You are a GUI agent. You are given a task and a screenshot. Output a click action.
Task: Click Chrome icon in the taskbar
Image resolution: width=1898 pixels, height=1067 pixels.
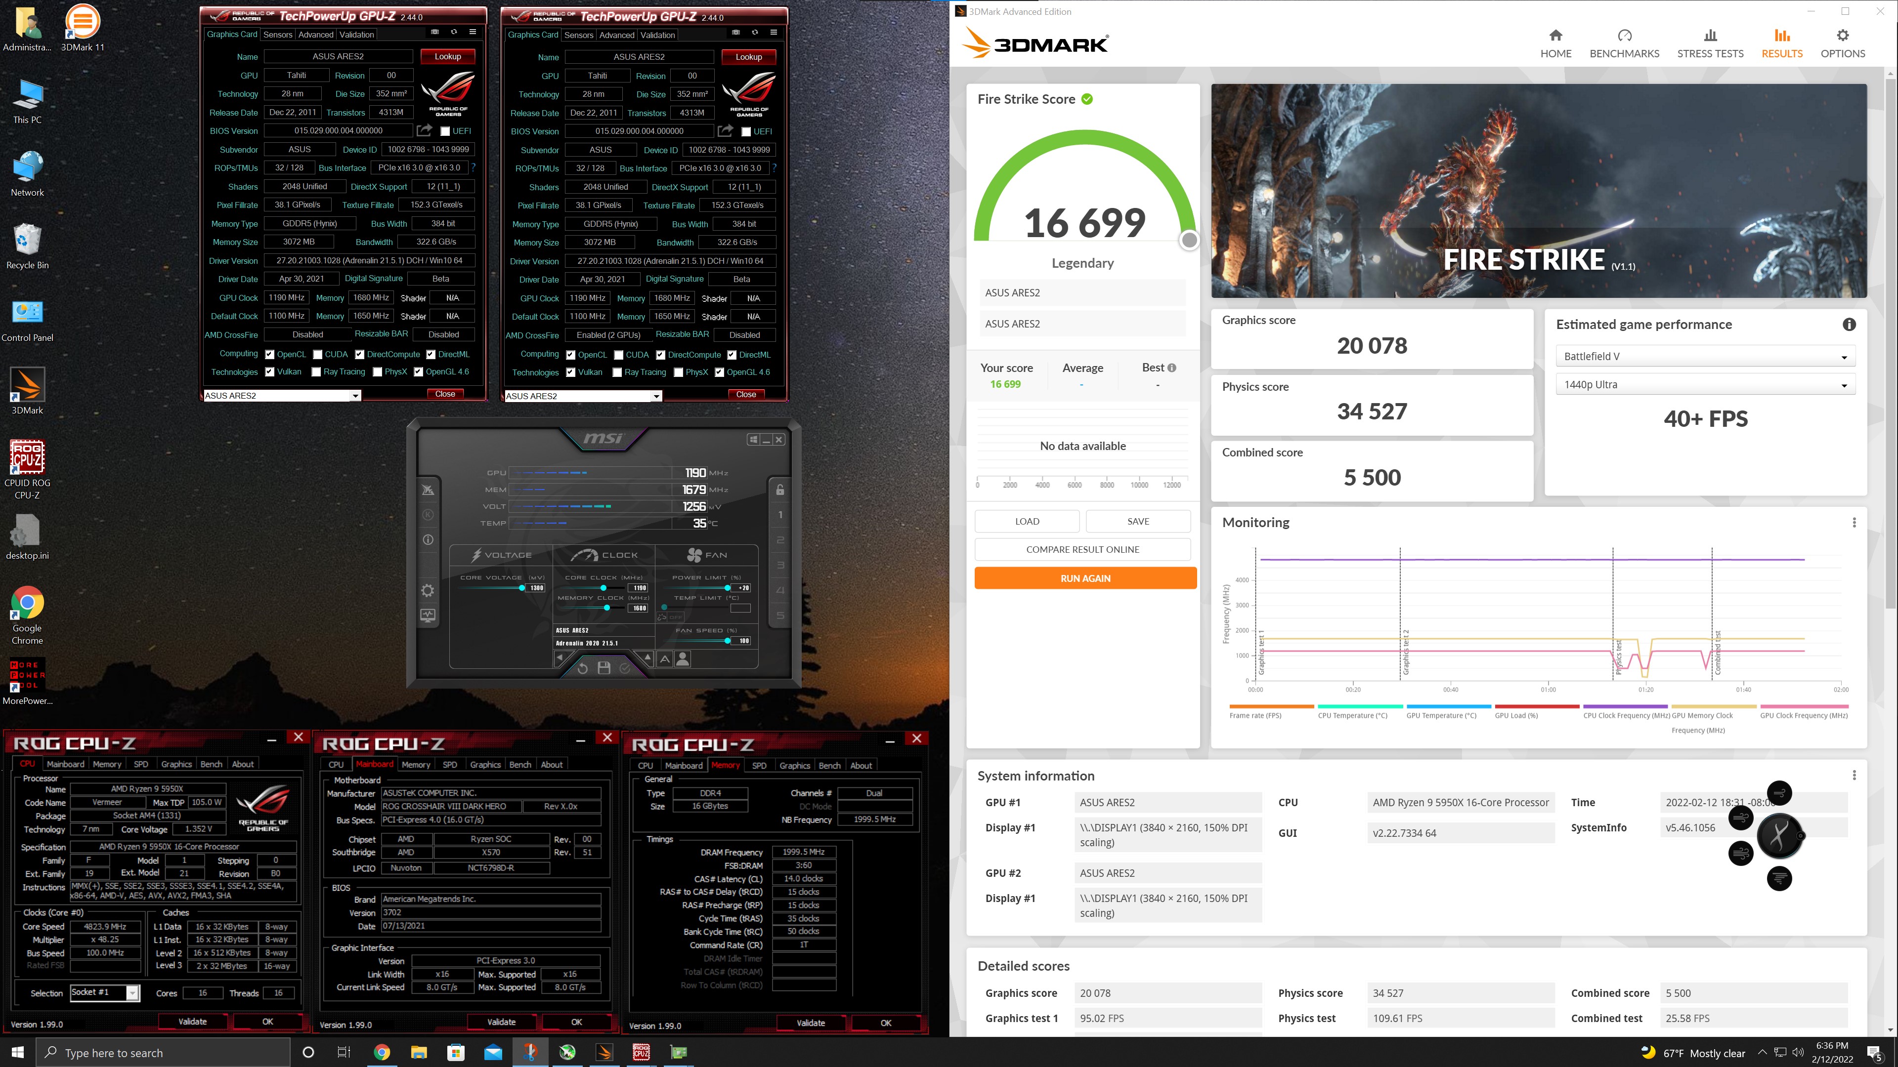click(382, 1052)
